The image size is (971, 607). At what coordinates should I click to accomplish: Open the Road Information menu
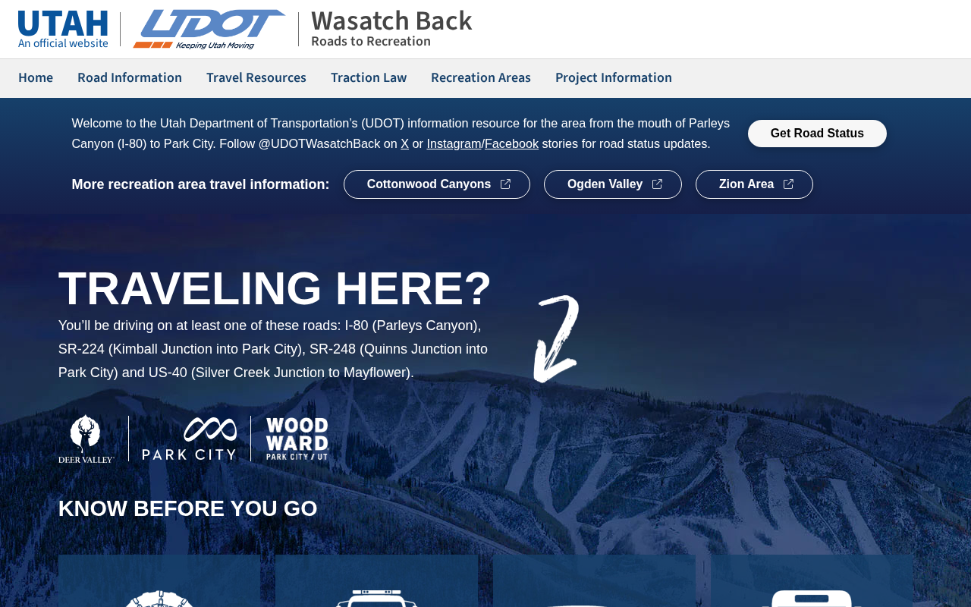[130, 78]
